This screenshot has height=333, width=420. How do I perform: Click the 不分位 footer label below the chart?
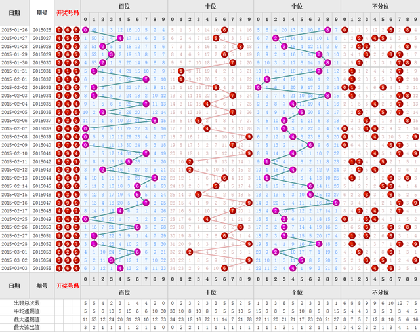point(381,292)
